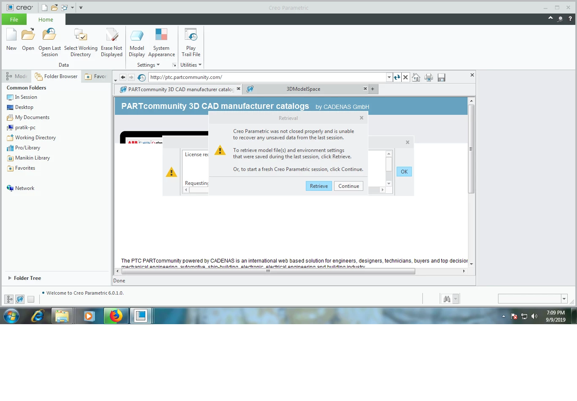Click quick-access windows switch icon

[65, 8]
